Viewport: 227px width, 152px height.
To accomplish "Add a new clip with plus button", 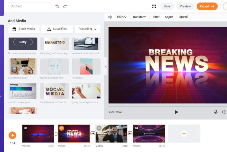I will [184, 134].
